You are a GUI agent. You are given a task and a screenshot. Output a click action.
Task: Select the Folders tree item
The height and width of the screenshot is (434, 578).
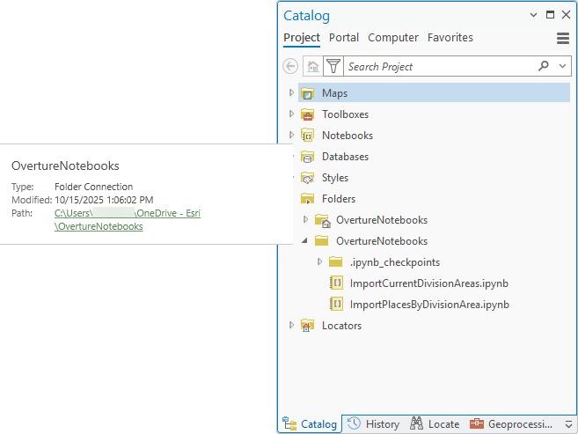(x=339, y=199)
